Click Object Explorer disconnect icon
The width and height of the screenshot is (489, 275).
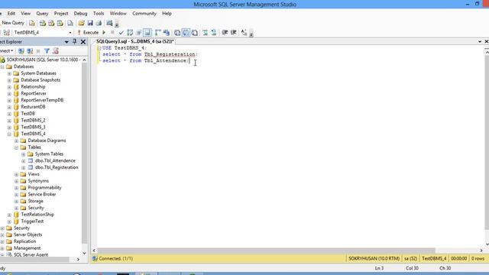[x=30, y=51]
